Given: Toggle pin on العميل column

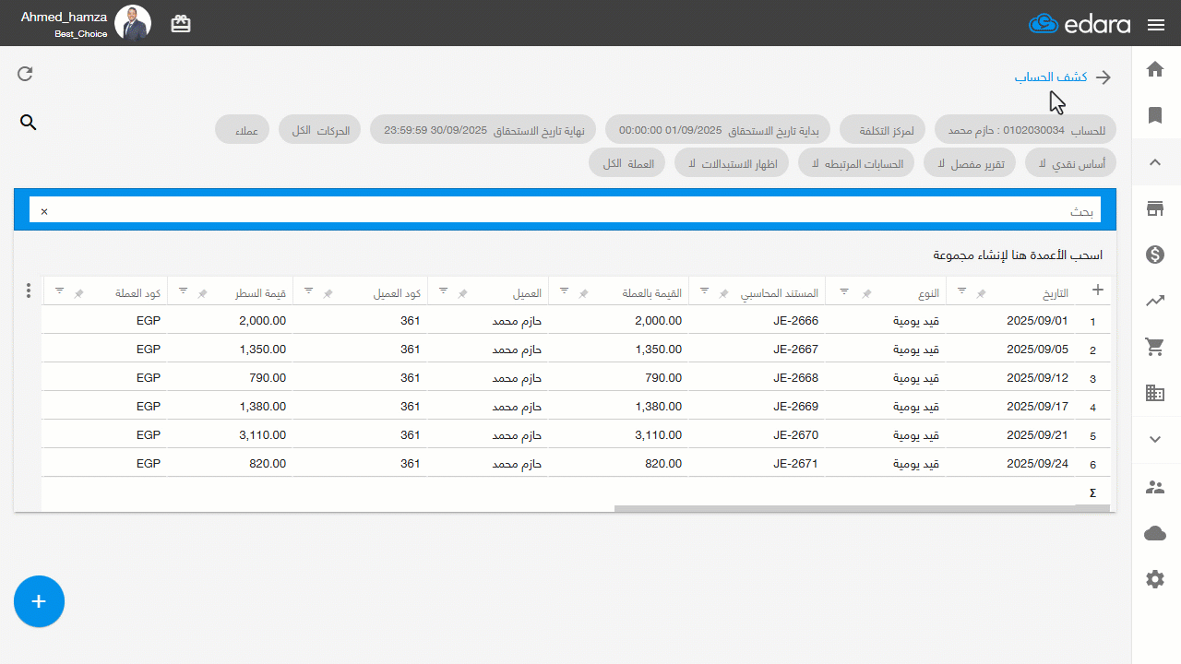Looking at the screenshot, I should (463, 293).
